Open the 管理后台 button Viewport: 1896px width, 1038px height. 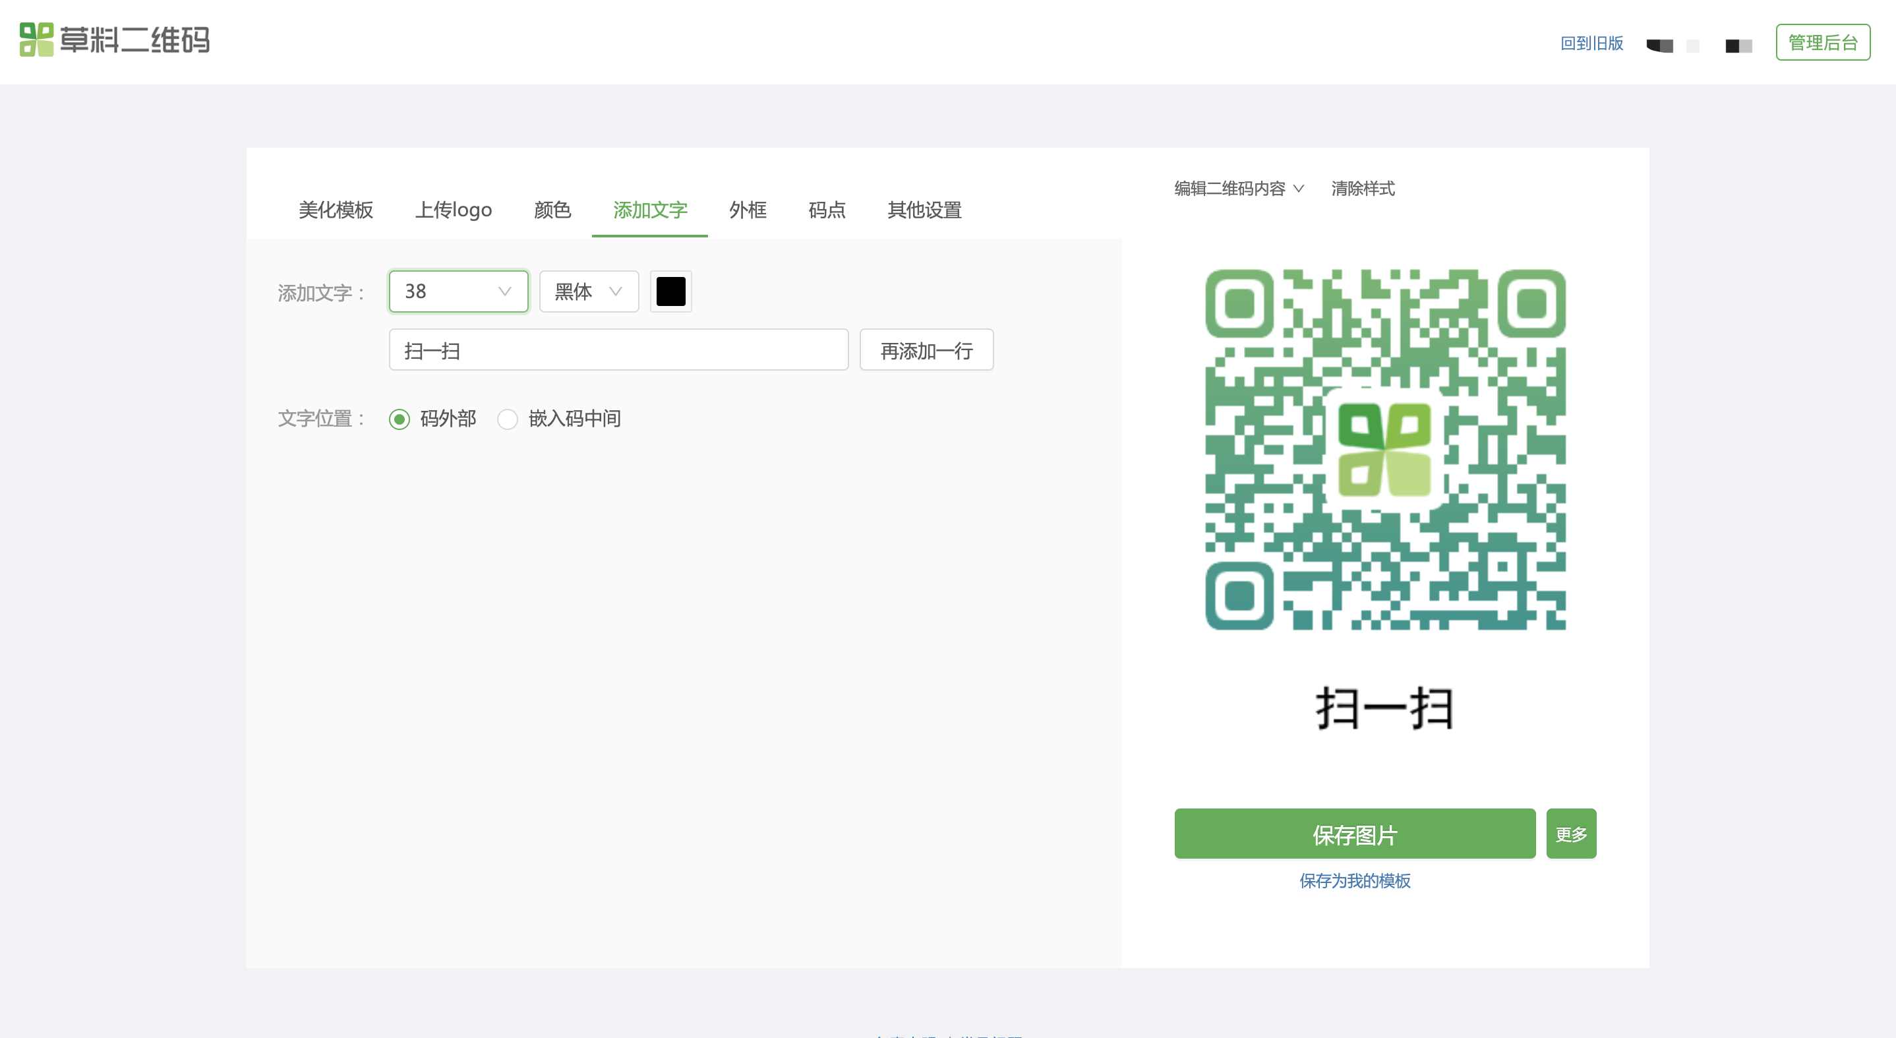pos(1823,42)
